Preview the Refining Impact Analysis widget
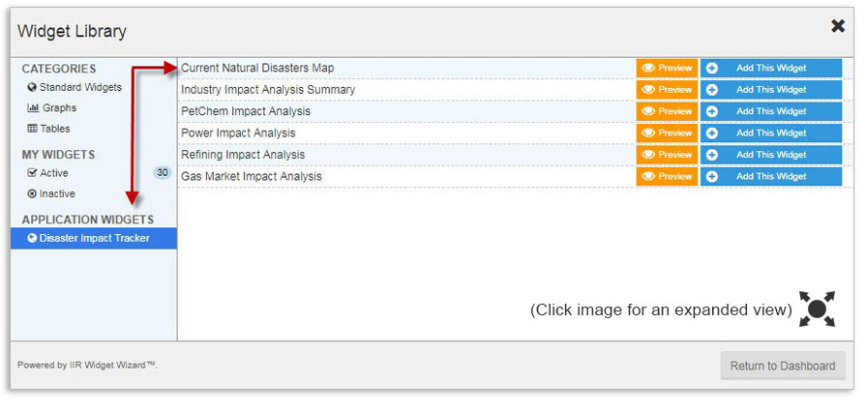Screen dimensions: 866x412 coord(667,155)
